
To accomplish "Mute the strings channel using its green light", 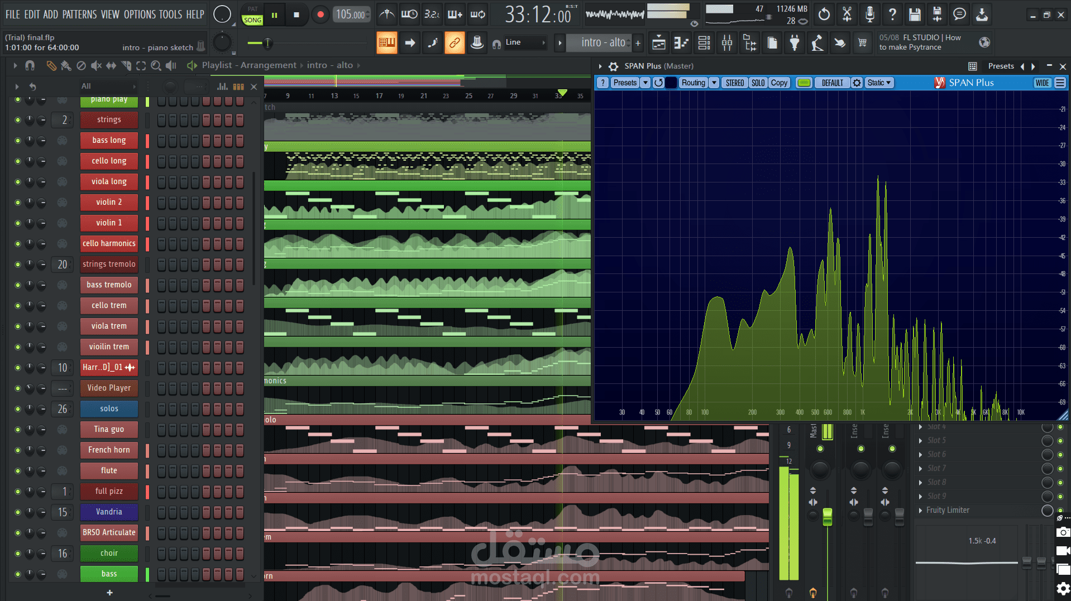I will (x=18, y=120).
